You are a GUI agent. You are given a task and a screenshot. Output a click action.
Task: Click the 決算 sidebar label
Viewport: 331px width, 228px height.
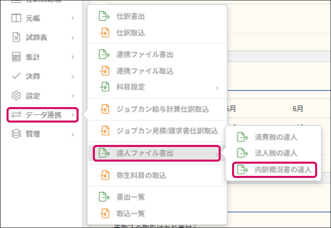pos(33,76)
